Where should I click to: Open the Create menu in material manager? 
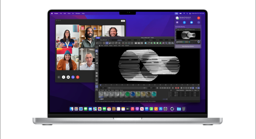(x=103, y=90)
